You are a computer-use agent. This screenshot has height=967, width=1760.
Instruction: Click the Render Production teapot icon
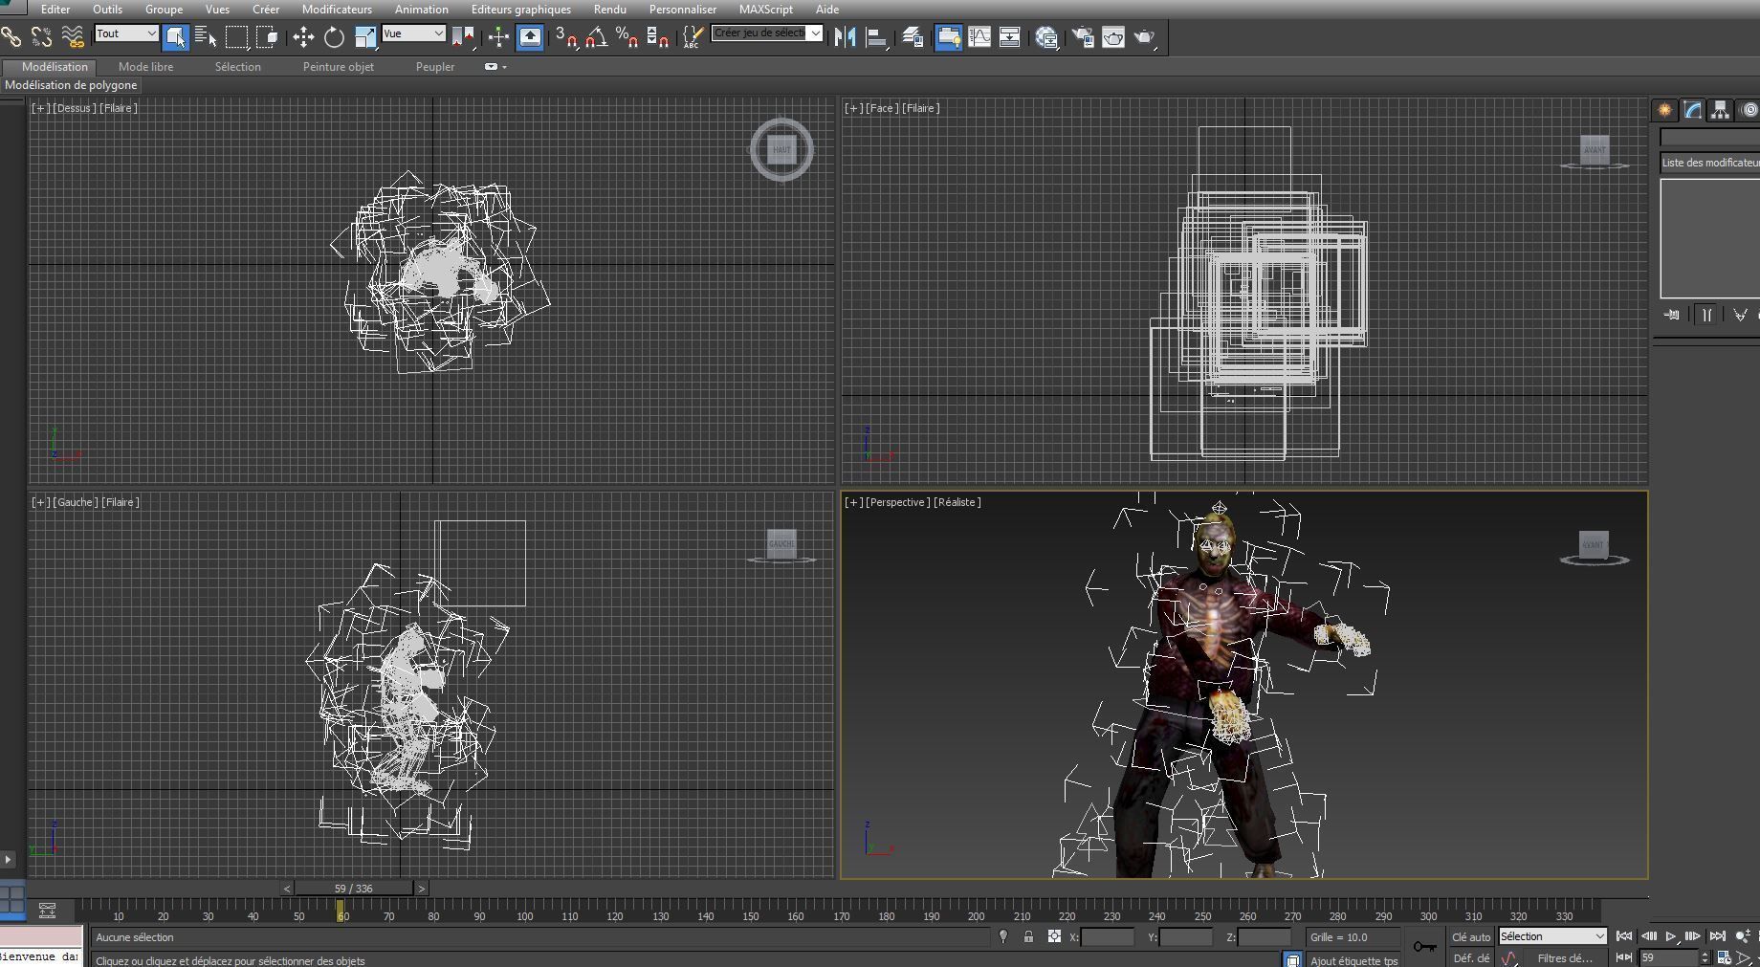pos(1145,37)
